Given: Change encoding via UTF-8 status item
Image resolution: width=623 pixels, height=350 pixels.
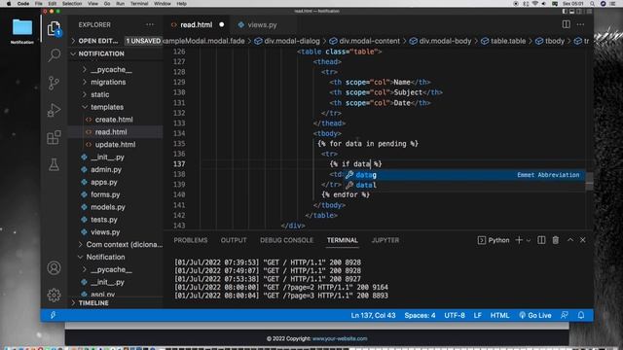Looking at the screenshot, I should coord(455,315).
